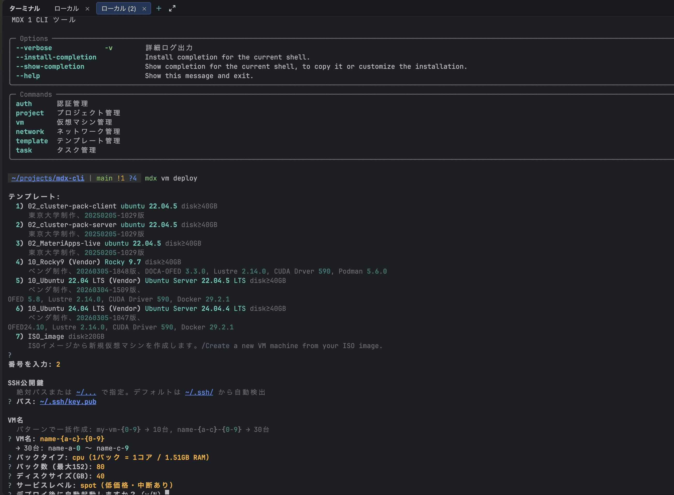Click the パック数 value 80
Screen dimensions: 674x495
[100, 467]
